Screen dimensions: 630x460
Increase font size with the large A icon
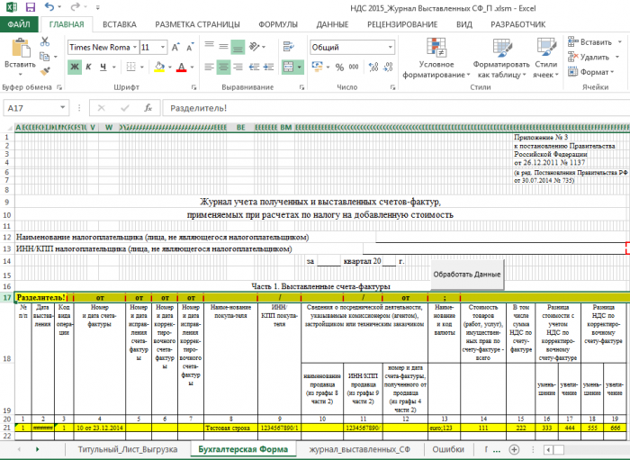(x=175, y=48)
